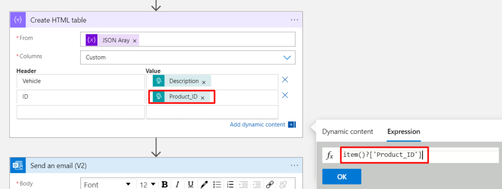
Task: Click the Vehicle header field
Action: 81,81
